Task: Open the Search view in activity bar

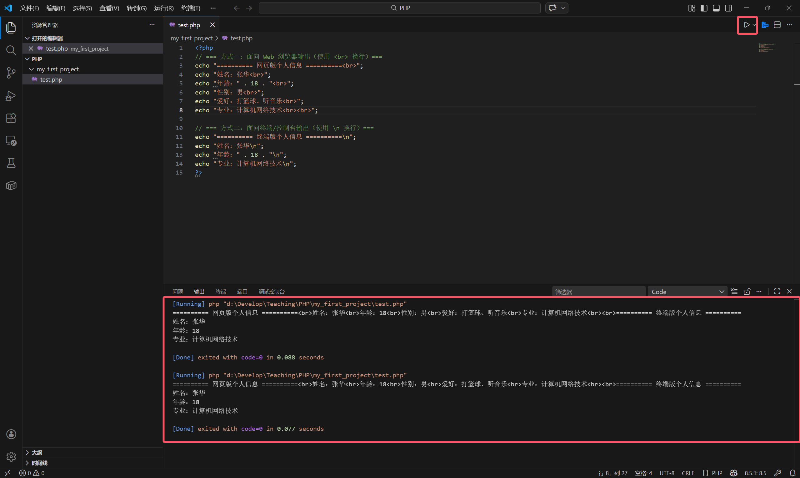Action: [x=11, y=50]
